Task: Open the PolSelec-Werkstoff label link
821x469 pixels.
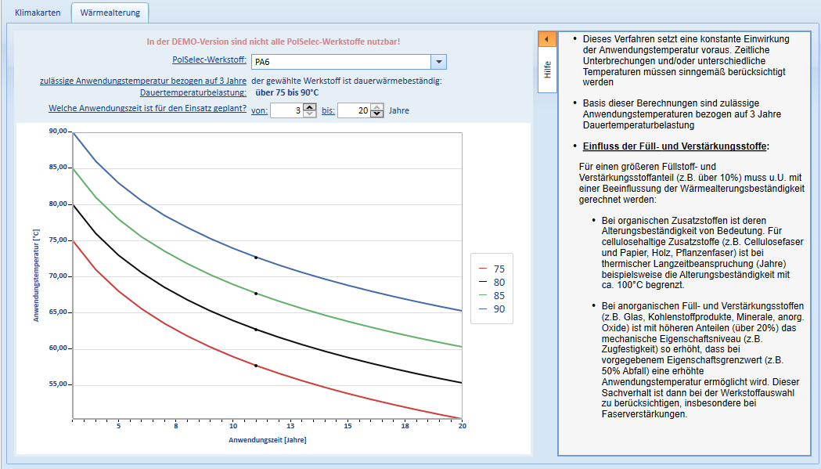Action: pos(210,60)
